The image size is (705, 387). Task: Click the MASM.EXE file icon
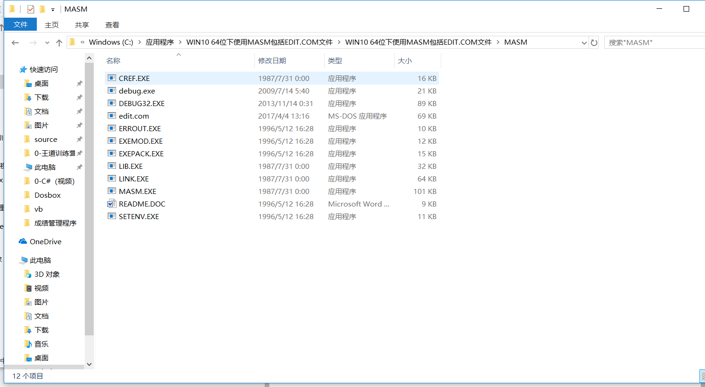pyautogui.click(x=112, y=191)
